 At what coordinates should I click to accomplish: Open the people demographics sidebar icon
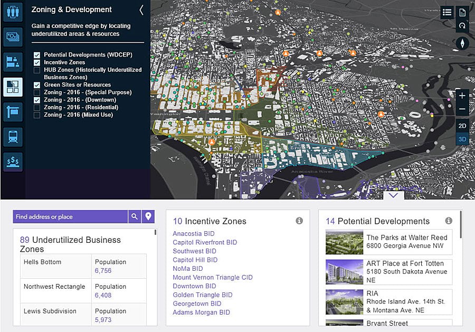pos(13,12)
